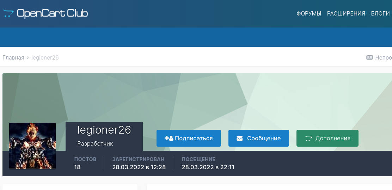This screenshot has height=190, width=392.
Task: Open the БЛОГИ navigation item
Action: click(x=380, y=14)
